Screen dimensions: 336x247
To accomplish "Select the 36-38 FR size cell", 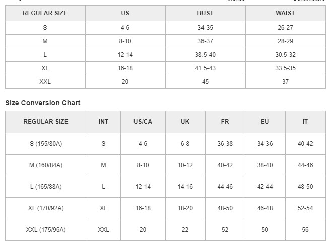I will (225, 144).
